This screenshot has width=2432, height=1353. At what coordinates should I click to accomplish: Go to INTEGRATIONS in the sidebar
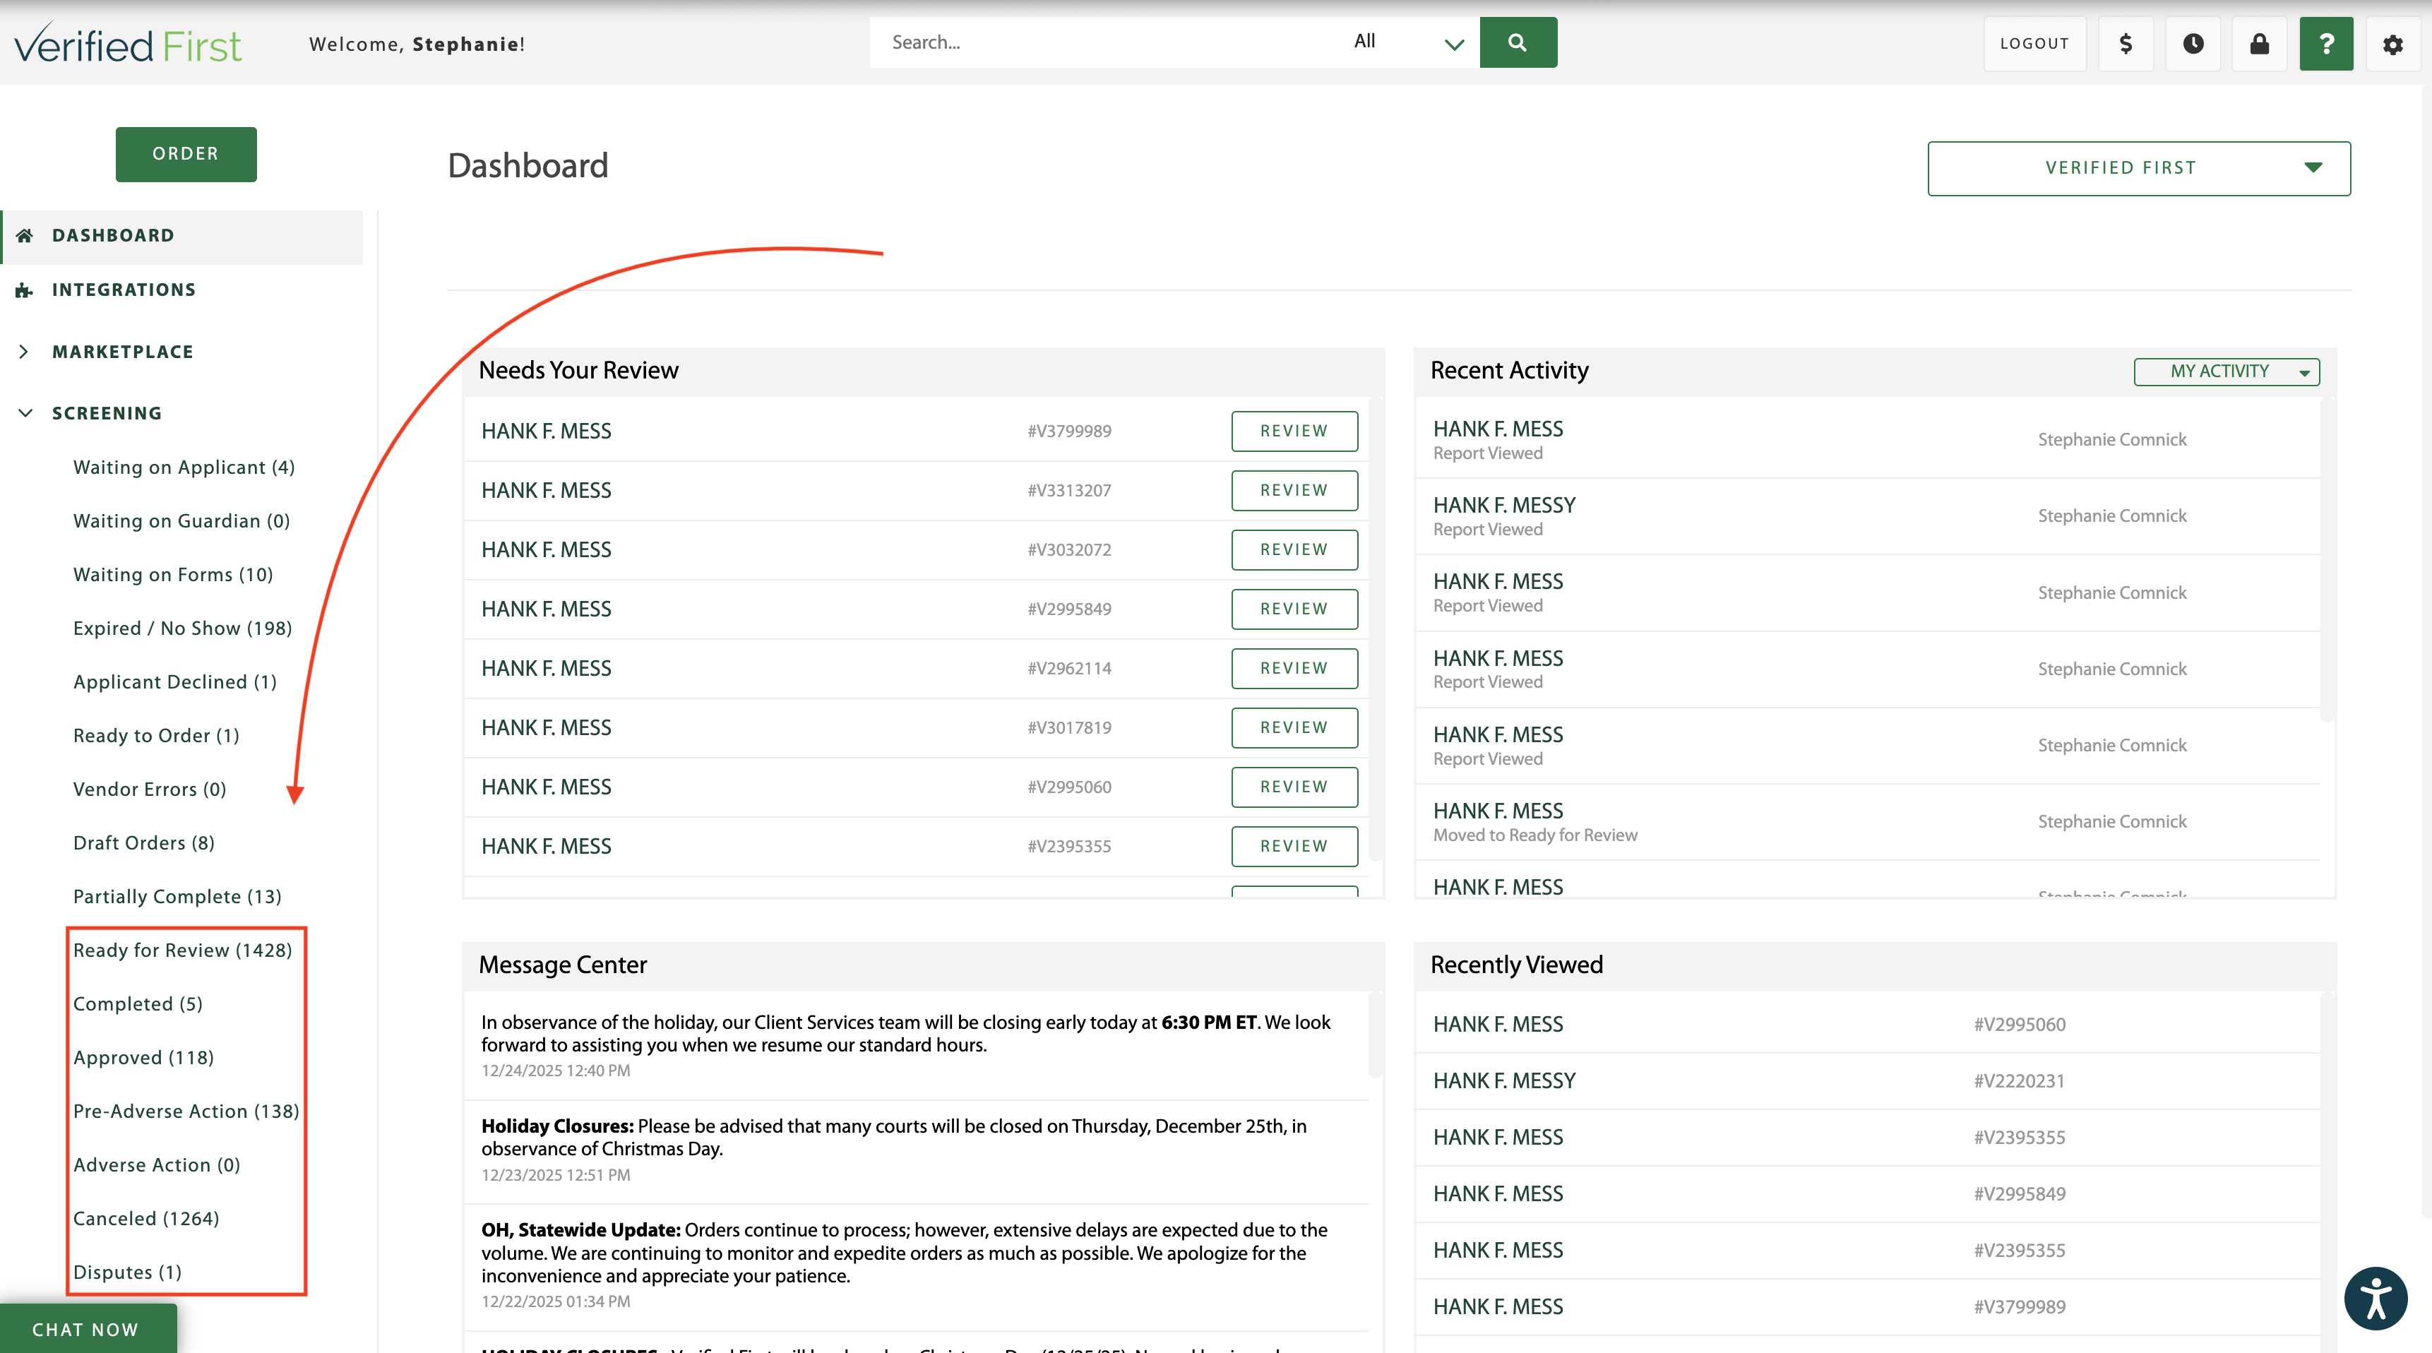pyautogui.click(x=124, y=290)
